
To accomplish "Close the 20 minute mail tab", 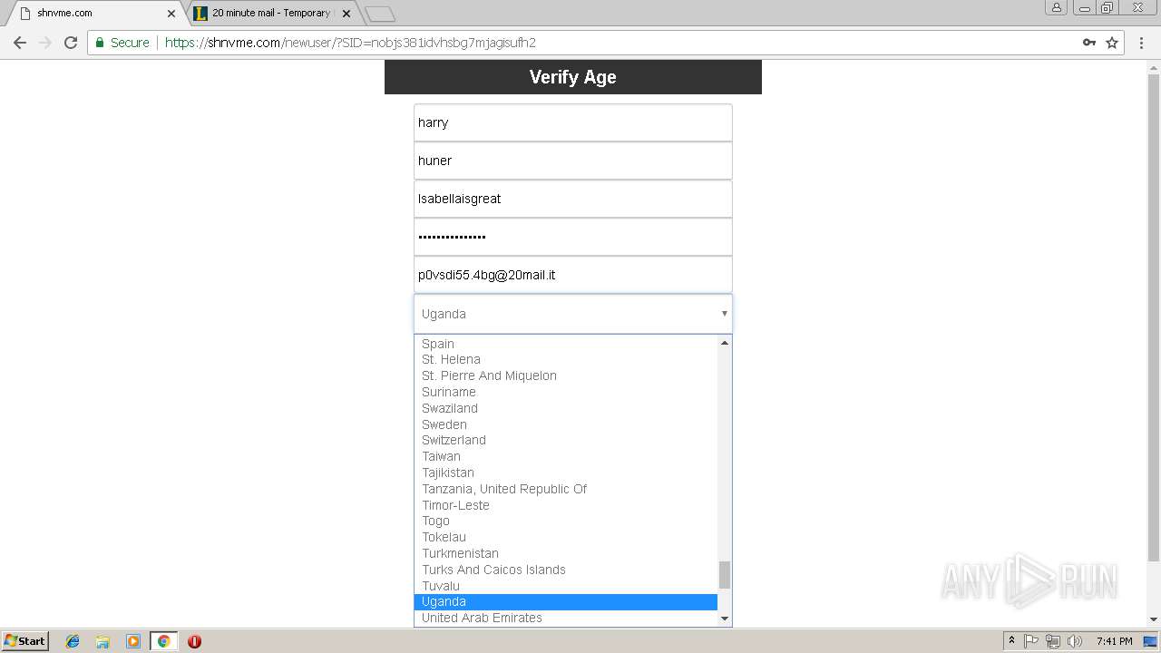I will pyautogui.click(x=346, y=14).
